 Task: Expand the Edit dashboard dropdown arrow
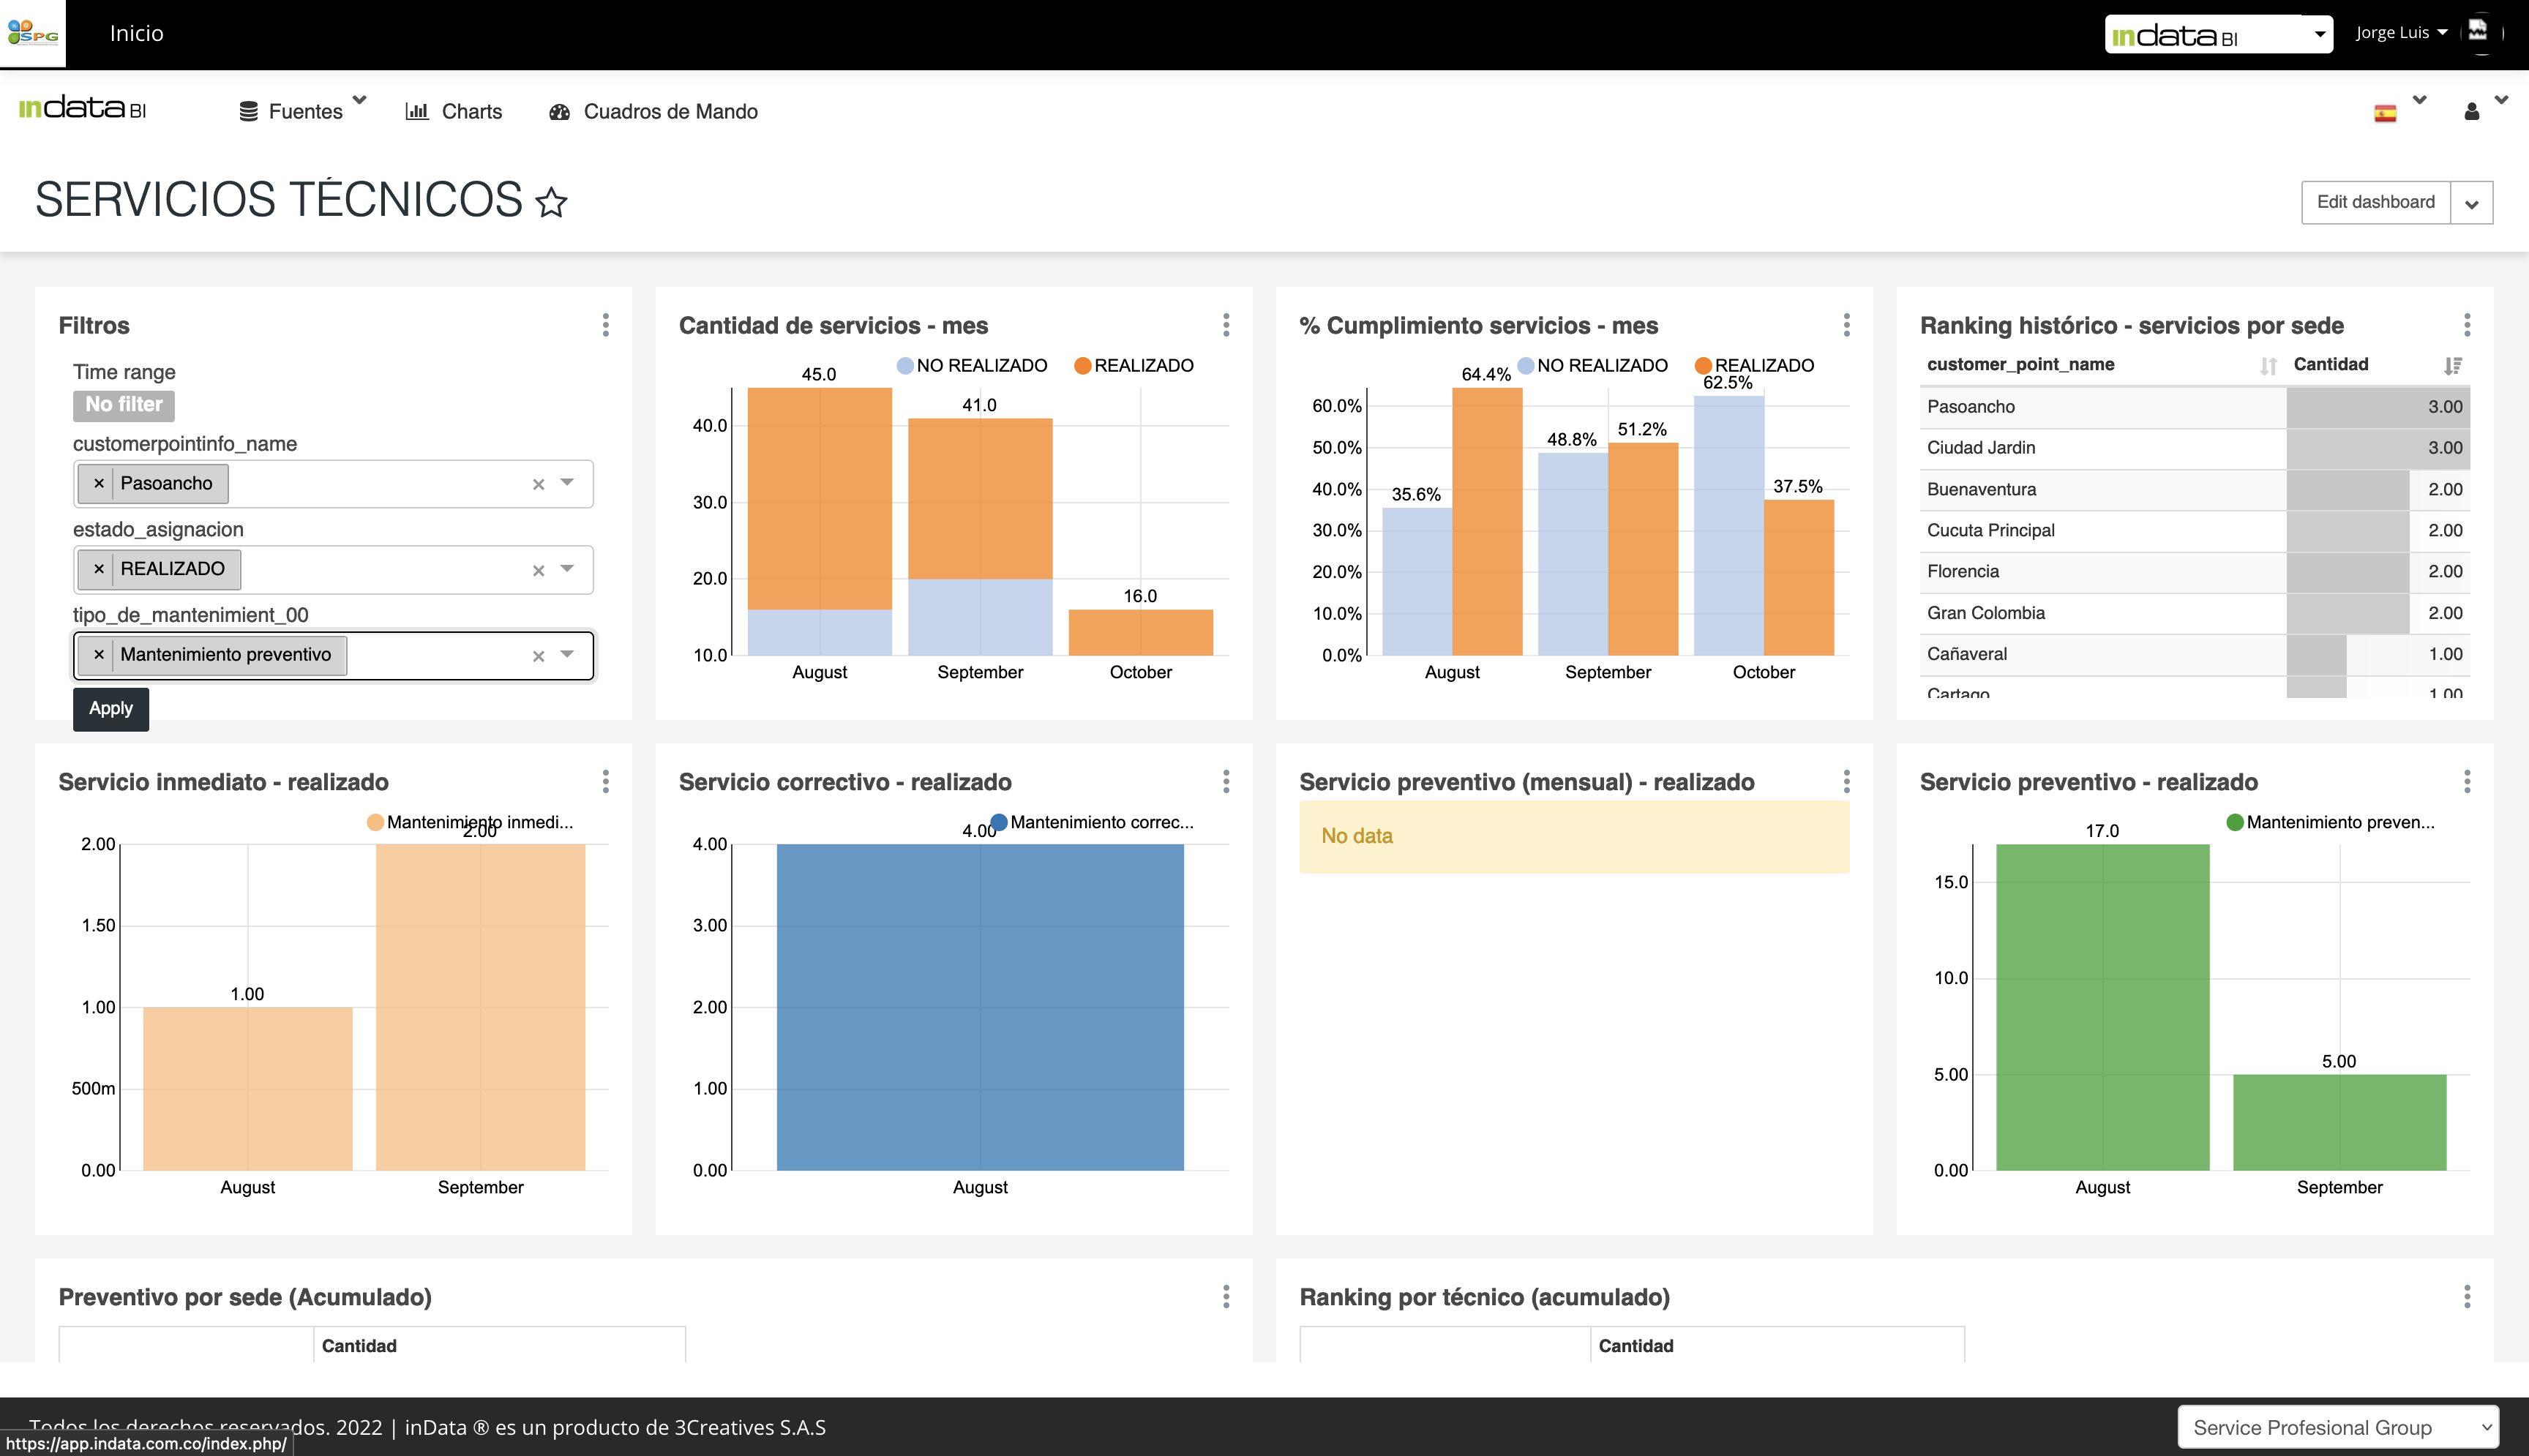click(2471, 203)
